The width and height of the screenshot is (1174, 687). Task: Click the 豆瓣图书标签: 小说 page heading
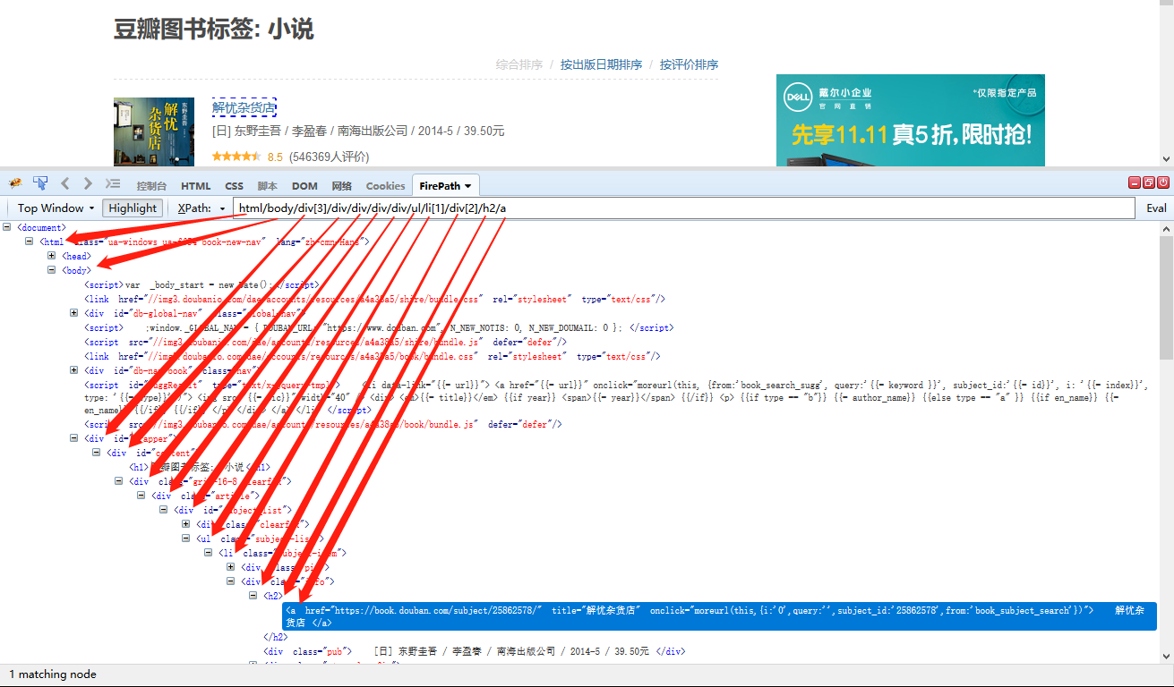tap(214, 29)
